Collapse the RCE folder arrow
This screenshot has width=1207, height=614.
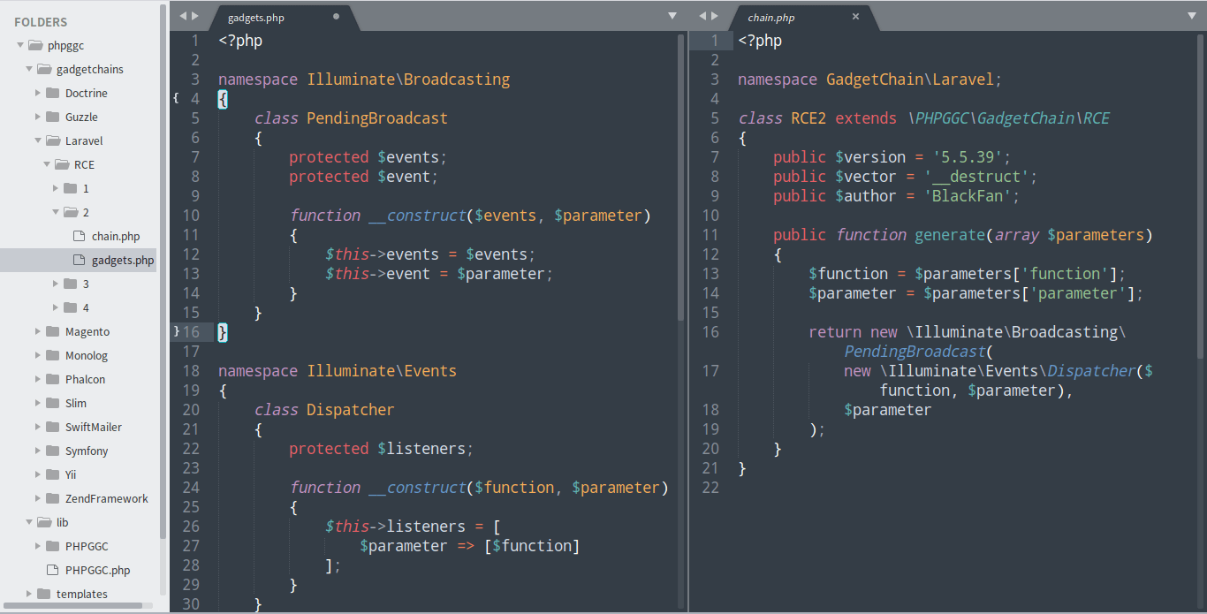tap(47, 164)
